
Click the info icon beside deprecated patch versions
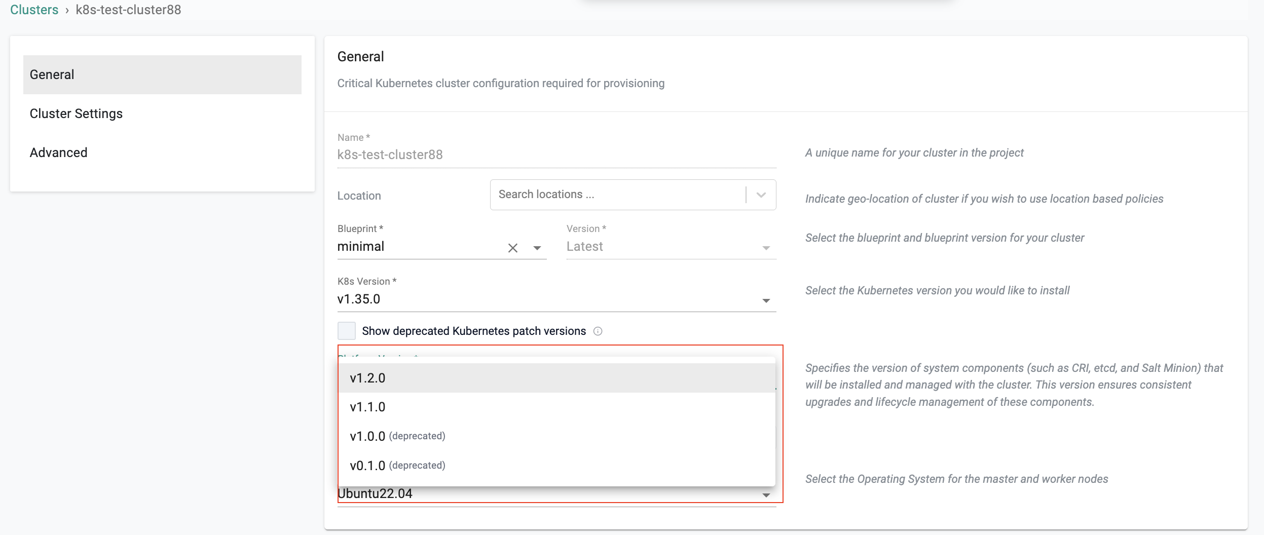pyautogui.click(x=598, y=331)
